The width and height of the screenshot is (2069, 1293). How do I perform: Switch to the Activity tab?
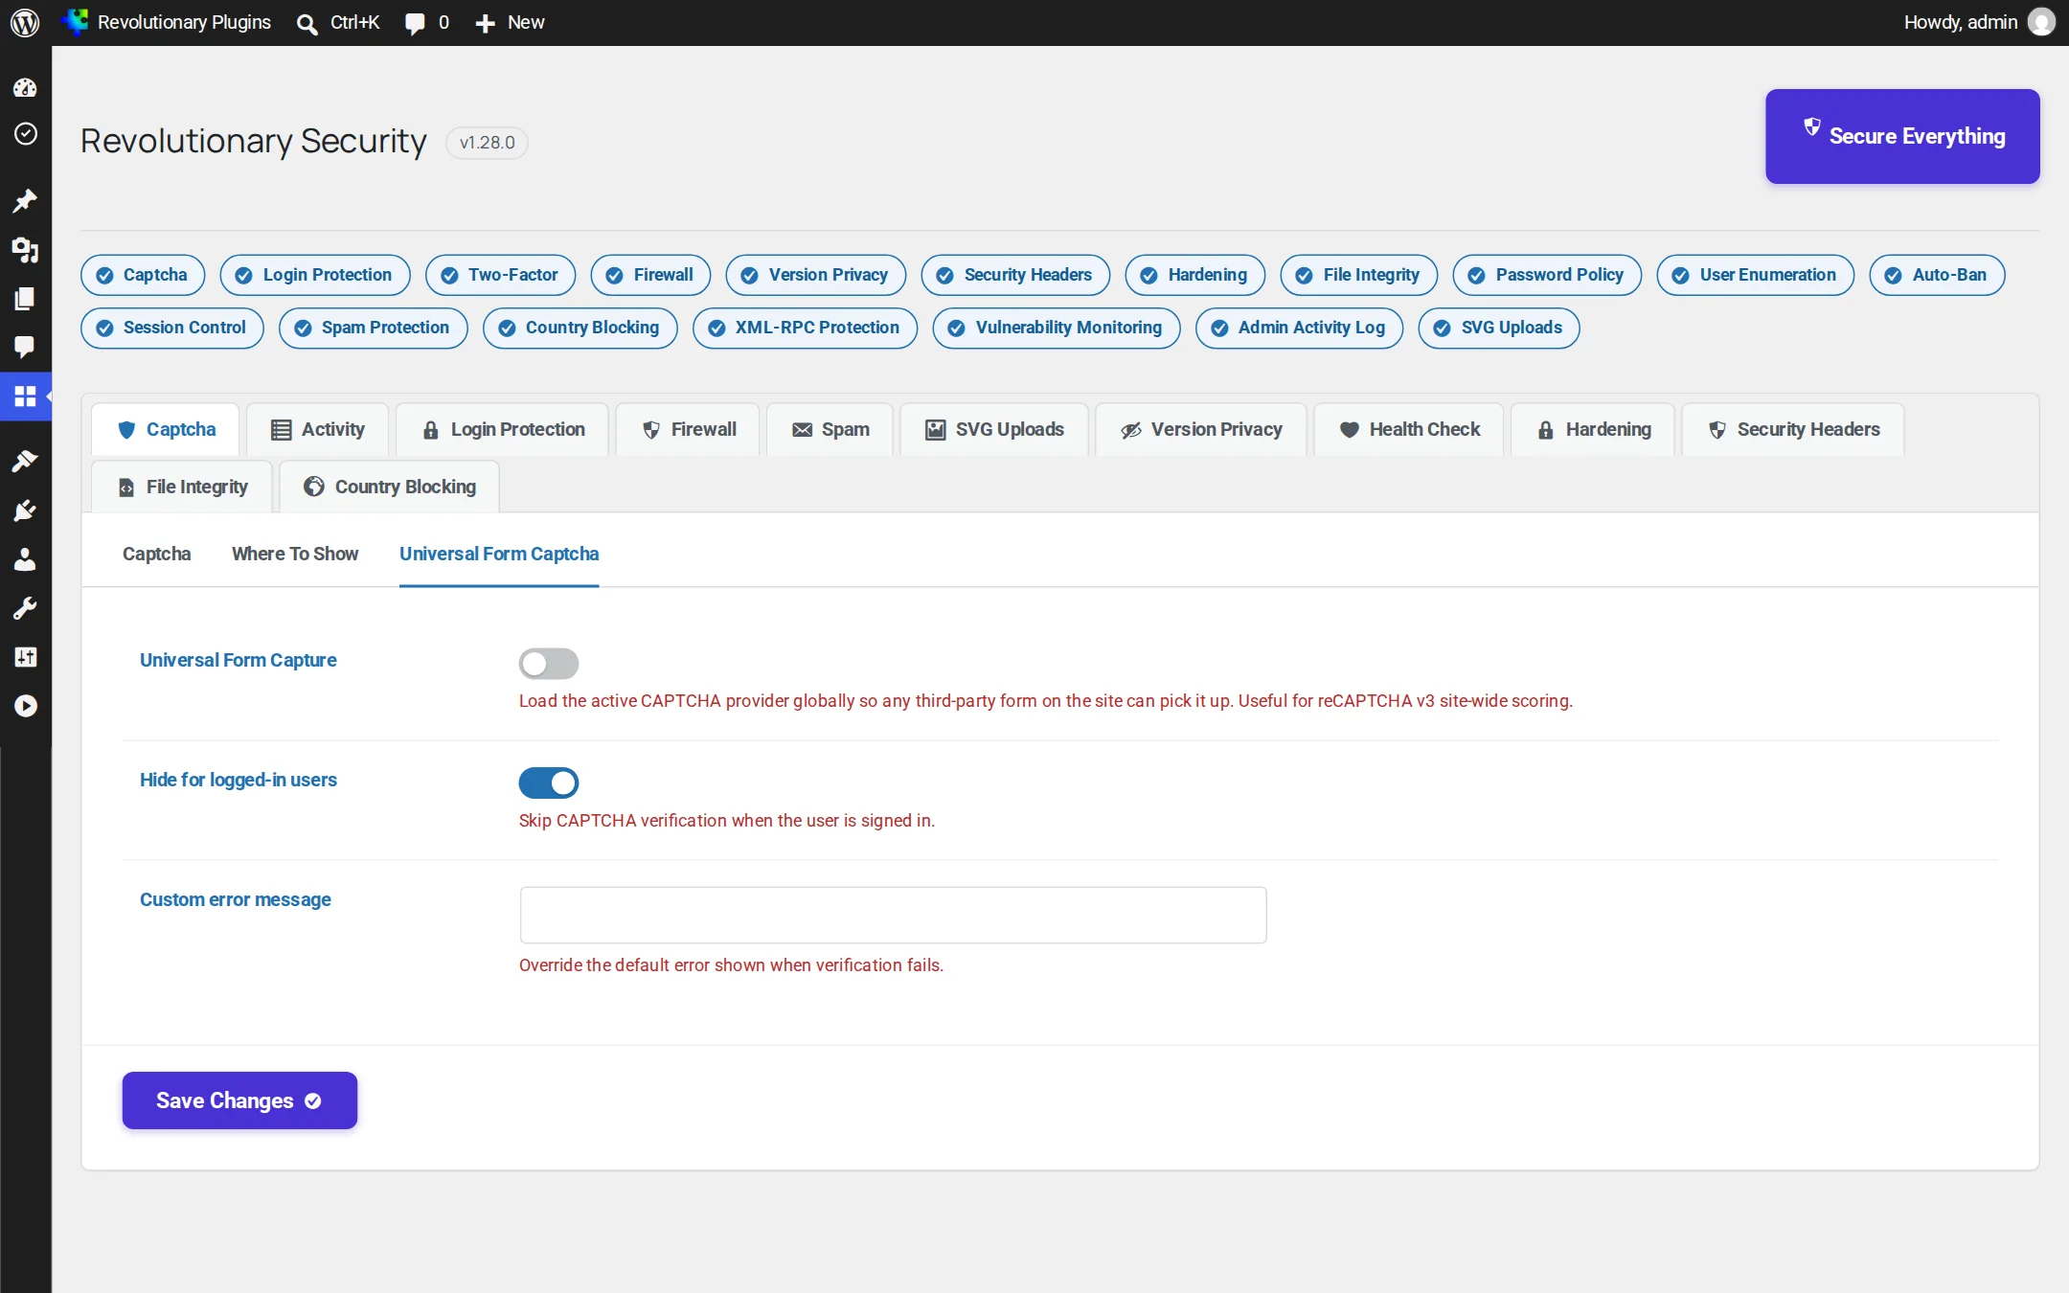(x=318, y=429)
